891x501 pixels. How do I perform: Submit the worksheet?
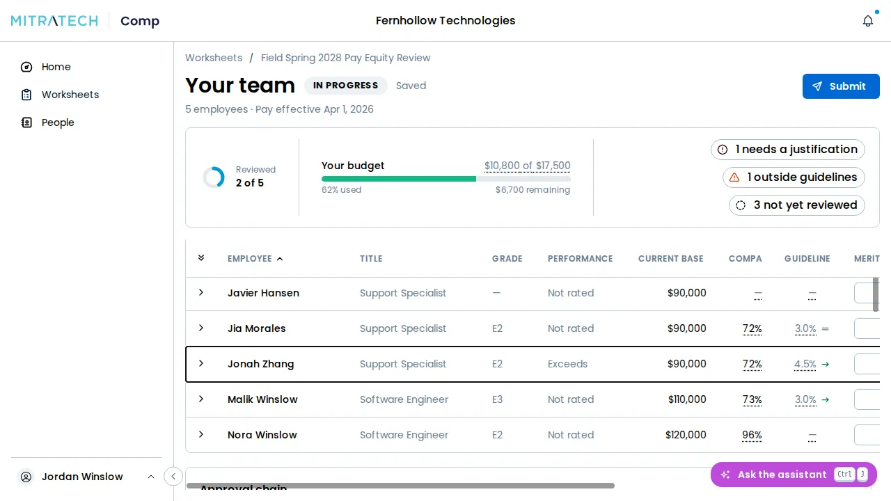[x=841, y=86]
